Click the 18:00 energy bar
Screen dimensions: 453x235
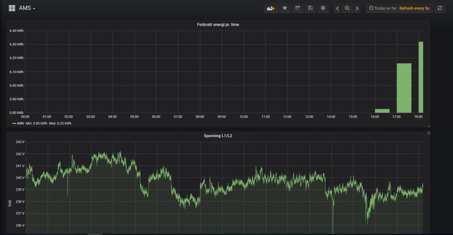coord(421,77)
